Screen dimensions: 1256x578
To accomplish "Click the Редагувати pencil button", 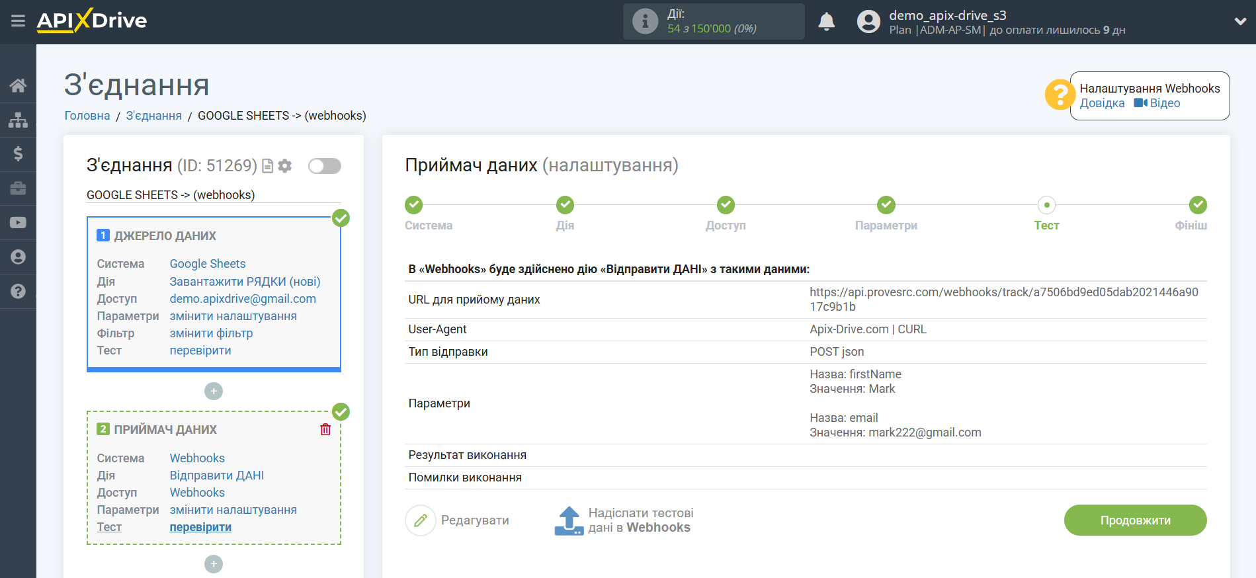I will 457,520.
